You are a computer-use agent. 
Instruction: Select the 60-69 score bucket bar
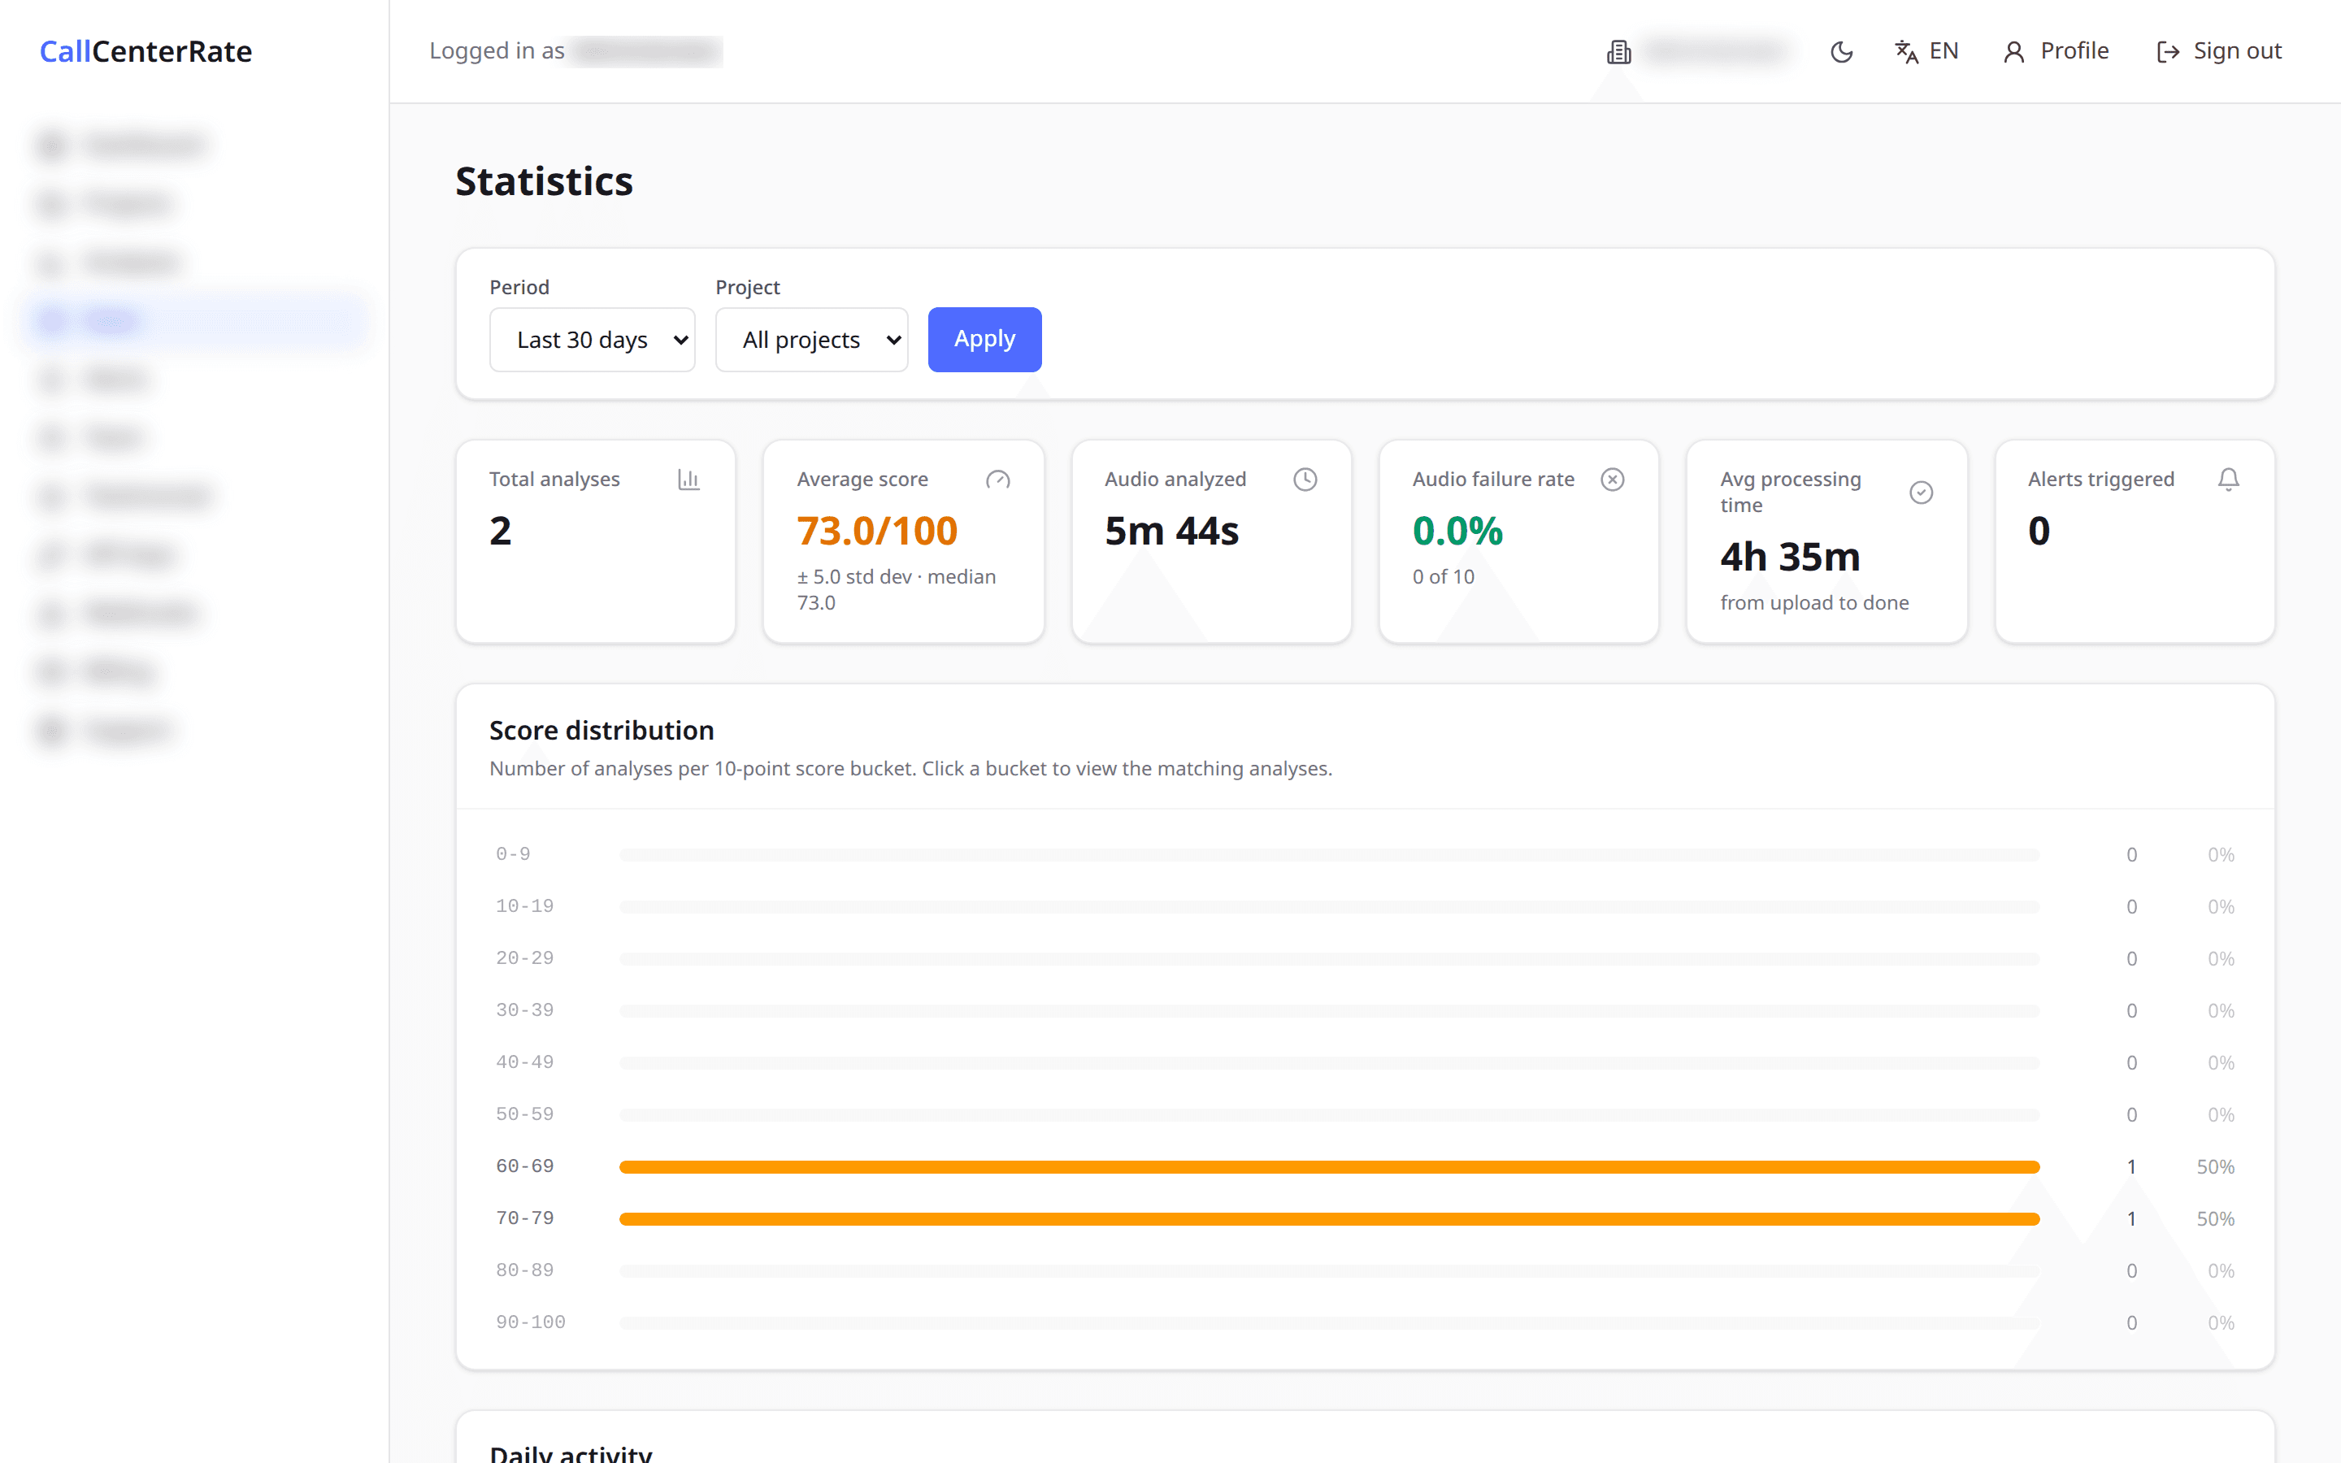[1329, 1167]
